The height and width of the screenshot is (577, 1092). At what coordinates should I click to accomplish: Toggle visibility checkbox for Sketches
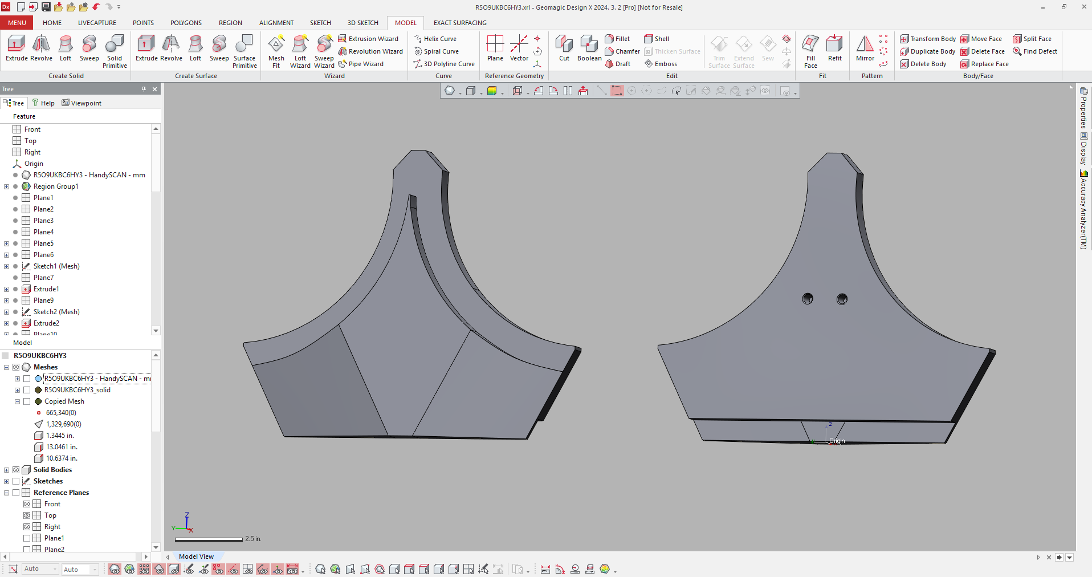(16, 481)
